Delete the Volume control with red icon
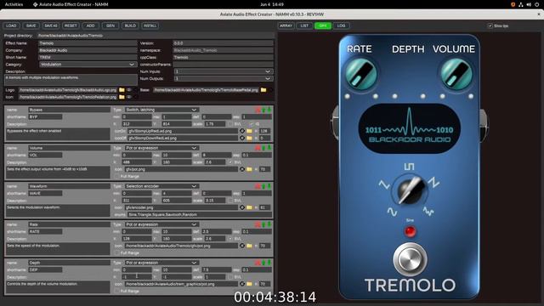 tap(258, 148)
